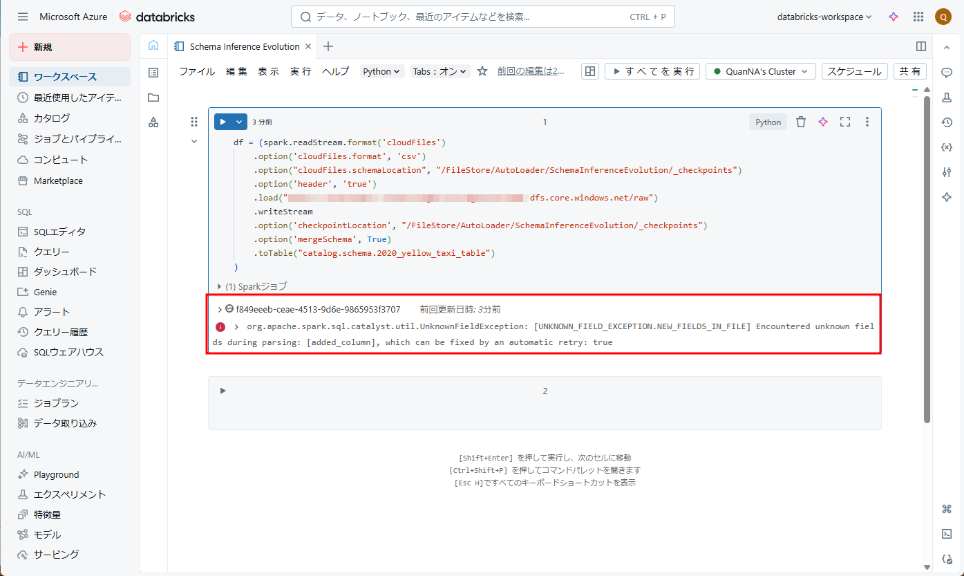Open the ファイル menu
Screen dimensions: 964x576
coord(197,71)
